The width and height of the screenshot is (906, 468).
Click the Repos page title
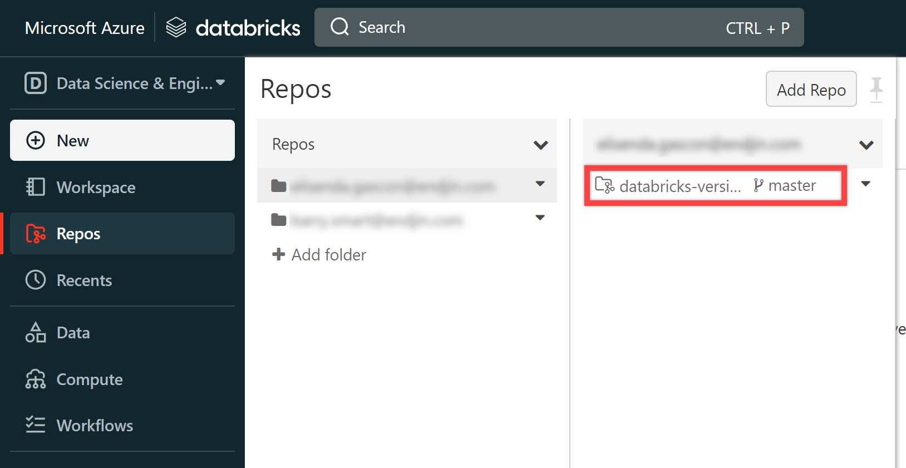pos(296,89)
